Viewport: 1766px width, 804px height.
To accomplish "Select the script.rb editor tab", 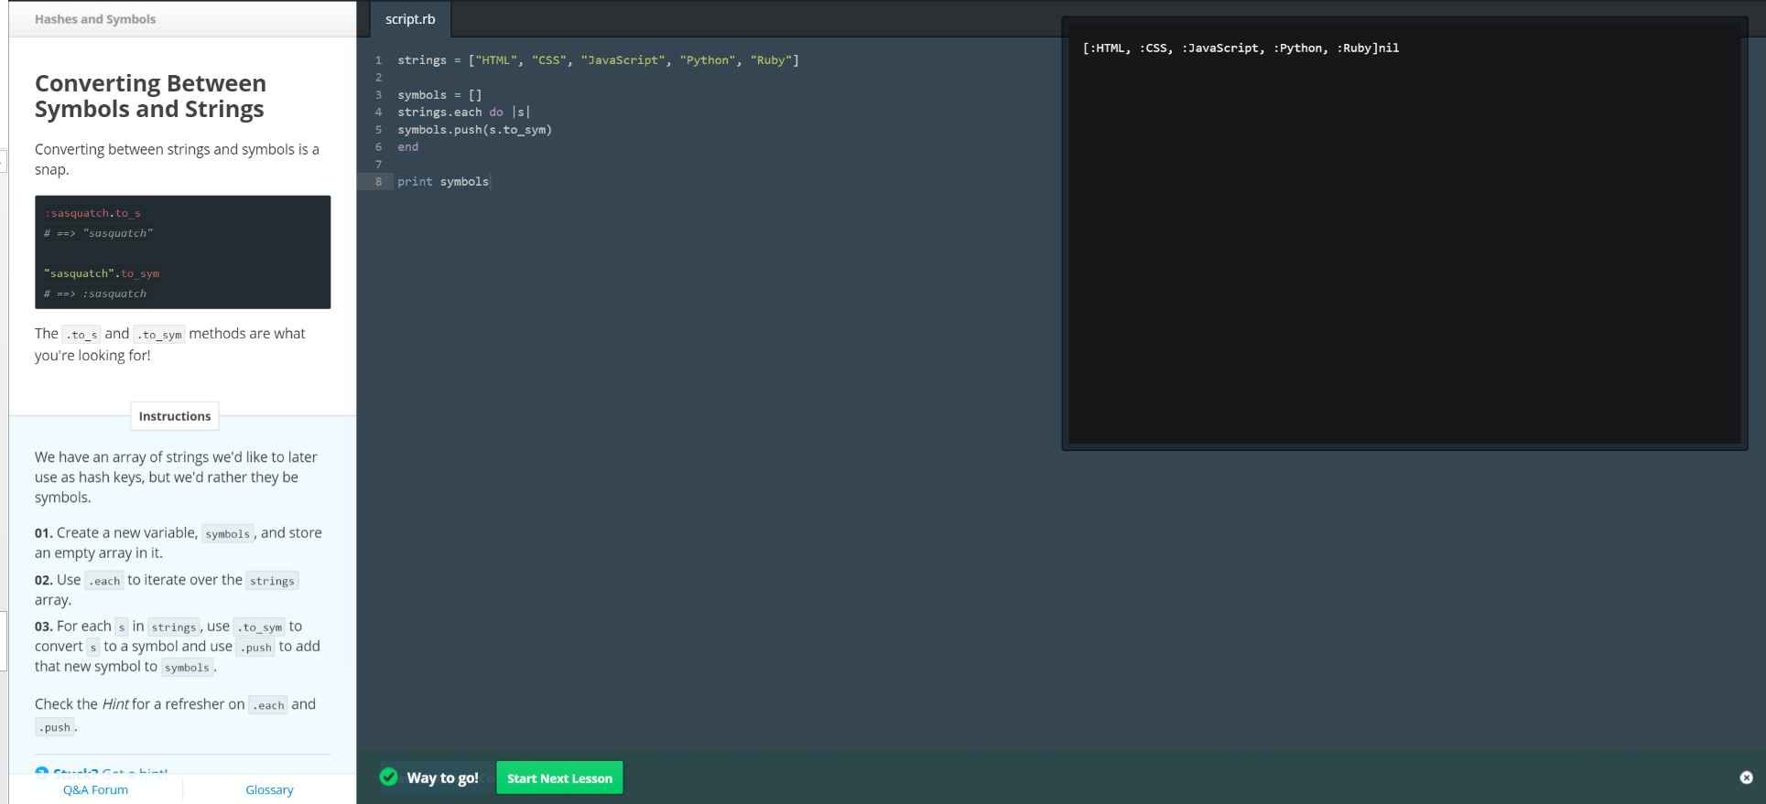I will tap(410, 19).
